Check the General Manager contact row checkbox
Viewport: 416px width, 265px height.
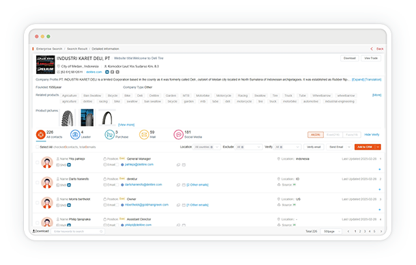point(37,163)
